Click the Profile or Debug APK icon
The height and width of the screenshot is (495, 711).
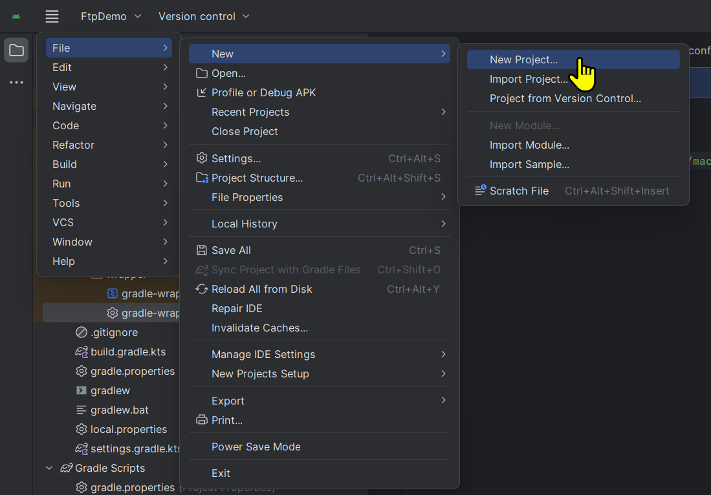(x=202, y=93)
